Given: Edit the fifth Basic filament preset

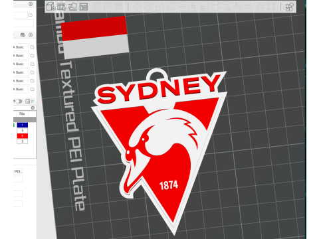Looking at the screenshot, I should click(x=33, y=81).
